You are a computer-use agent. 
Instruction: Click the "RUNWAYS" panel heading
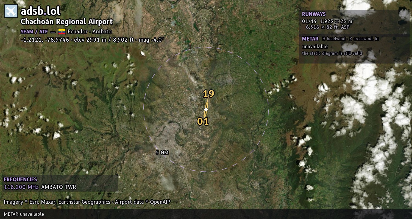pos(314,14)
